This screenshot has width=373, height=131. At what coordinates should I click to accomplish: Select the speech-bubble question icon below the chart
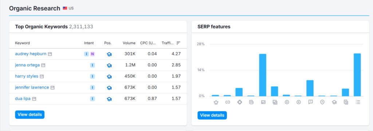click(310, 102)
